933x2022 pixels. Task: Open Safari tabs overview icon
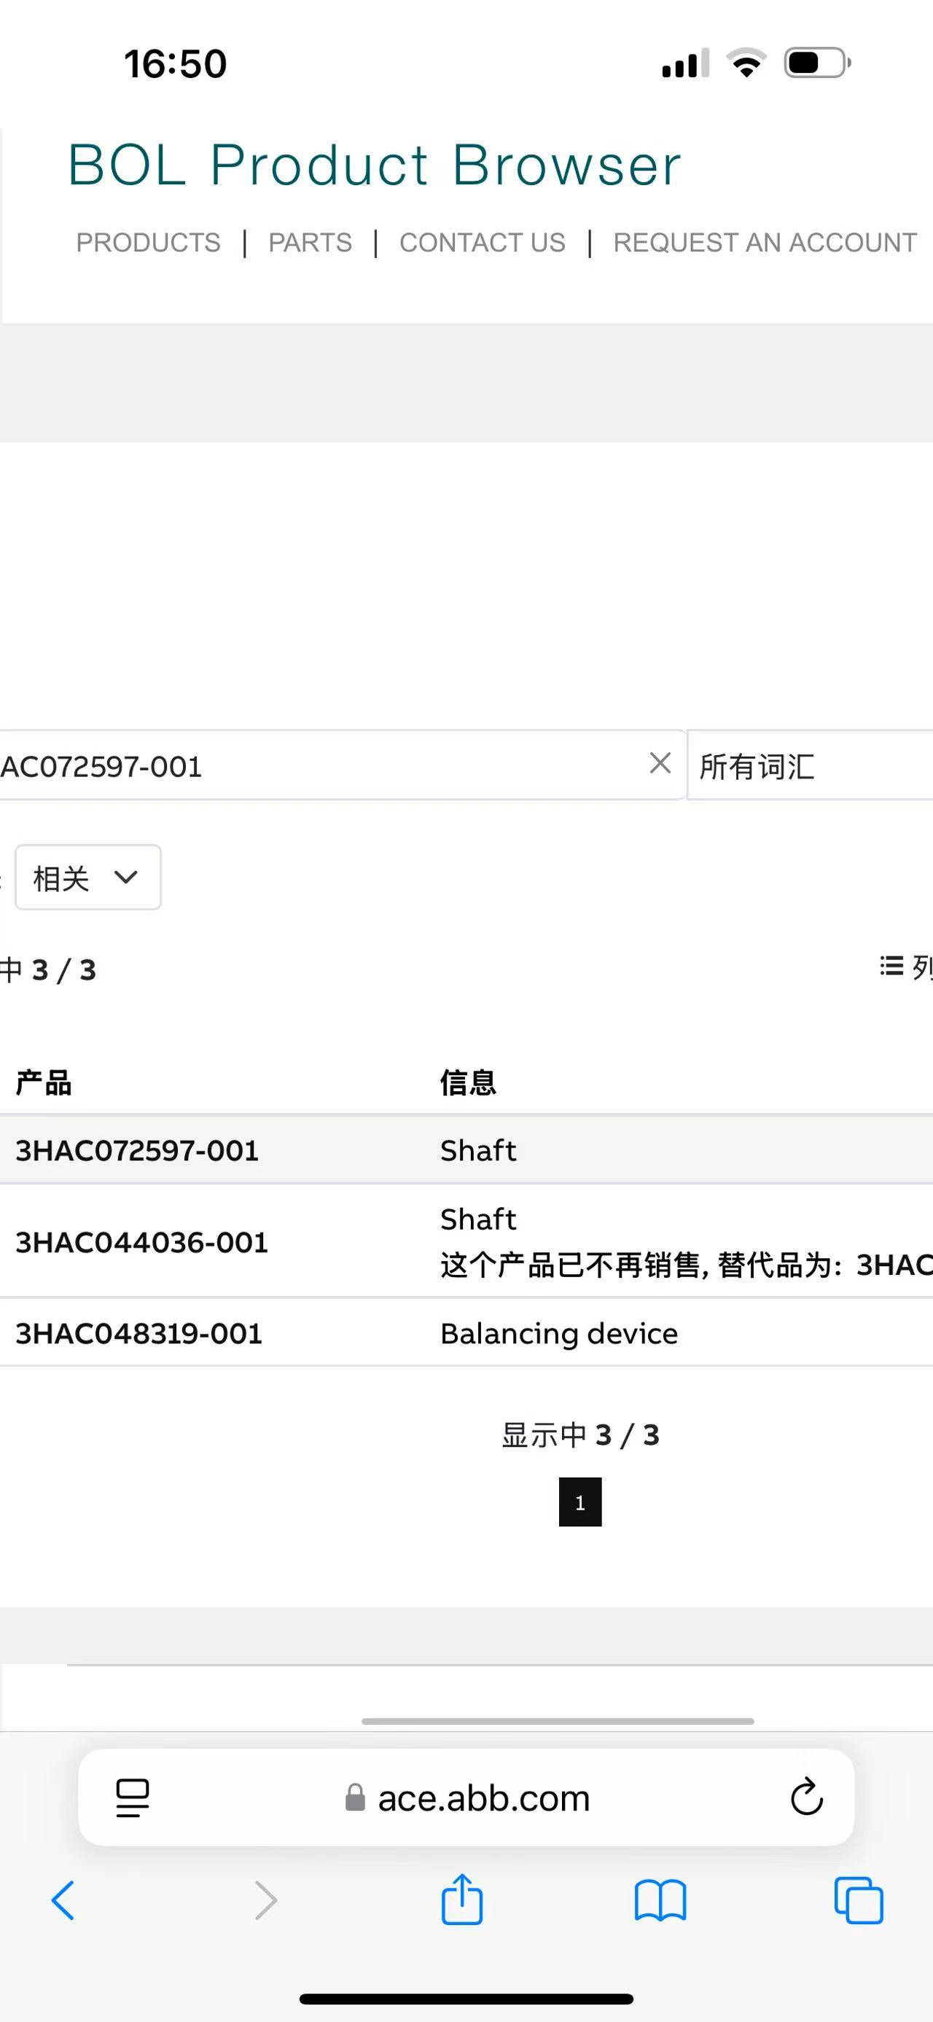point(858,1900)
